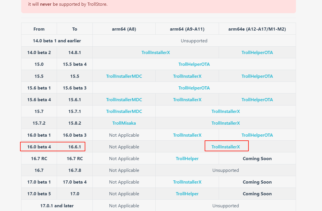Image resolution: width=322 pixels, height=211 pixels.
Task: Select the "16.0 beta 3" cell
Action: click(75, 135)
